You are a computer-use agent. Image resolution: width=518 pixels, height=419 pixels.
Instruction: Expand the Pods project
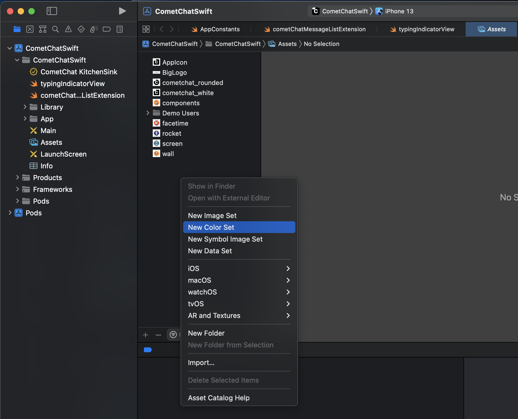[x=10, y=213]
